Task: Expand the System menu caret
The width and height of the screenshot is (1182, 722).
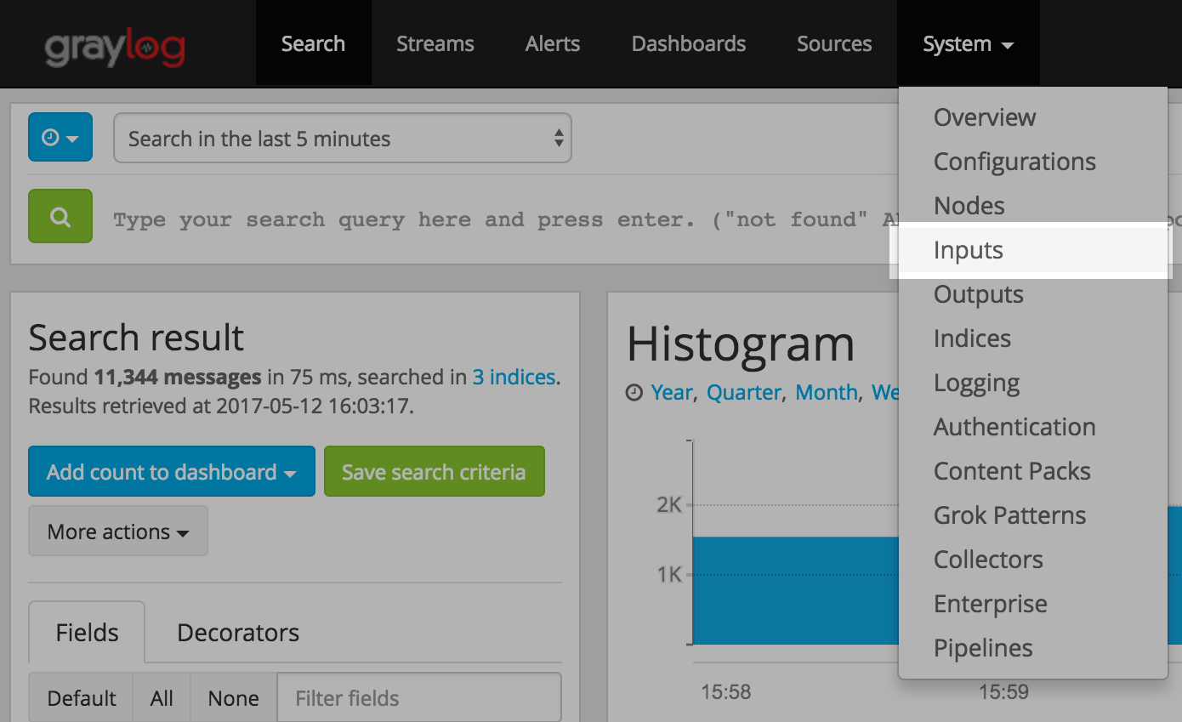Action: pos(1008,45)
